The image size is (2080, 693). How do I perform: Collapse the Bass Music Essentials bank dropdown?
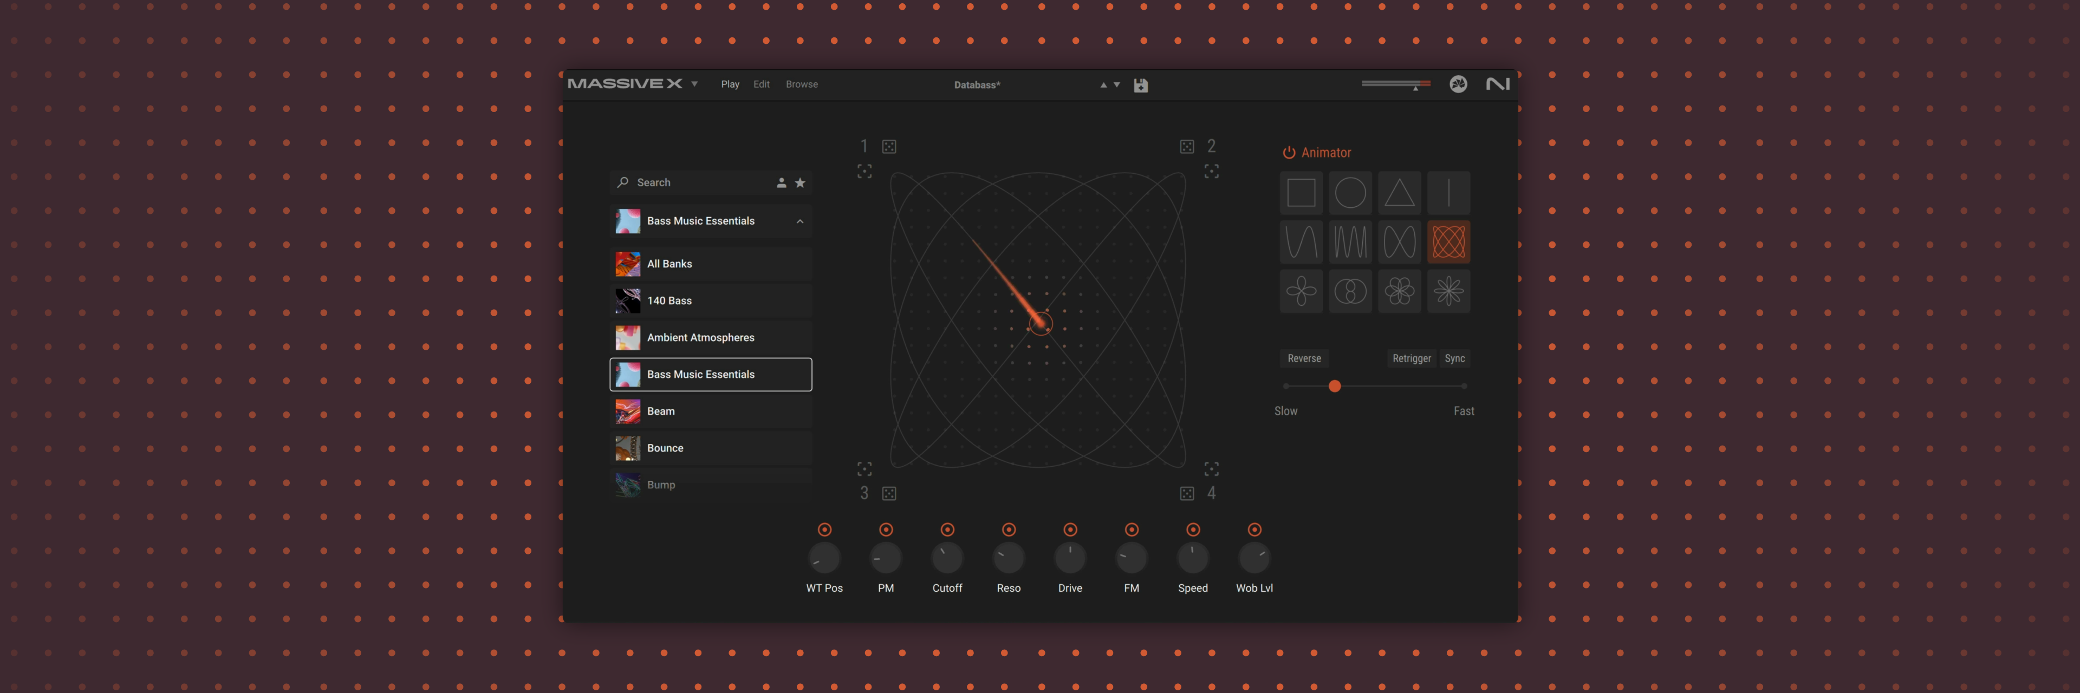pyautogui.click(x=799, y=221)
